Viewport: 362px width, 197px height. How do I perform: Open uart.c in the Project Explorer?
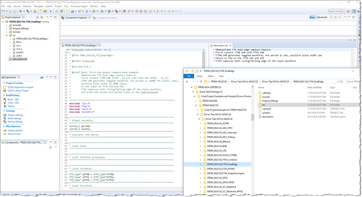(x=19, y=56)
